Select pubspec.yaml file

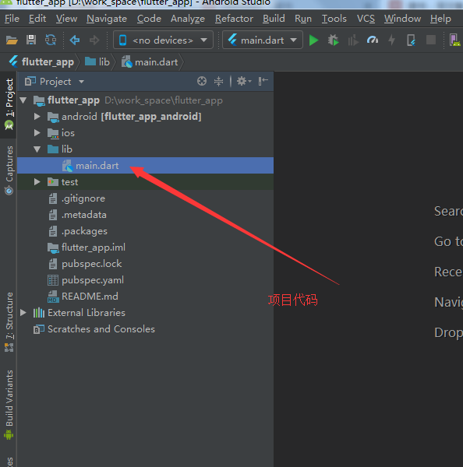pyautogui.click(x=145, y=280)
